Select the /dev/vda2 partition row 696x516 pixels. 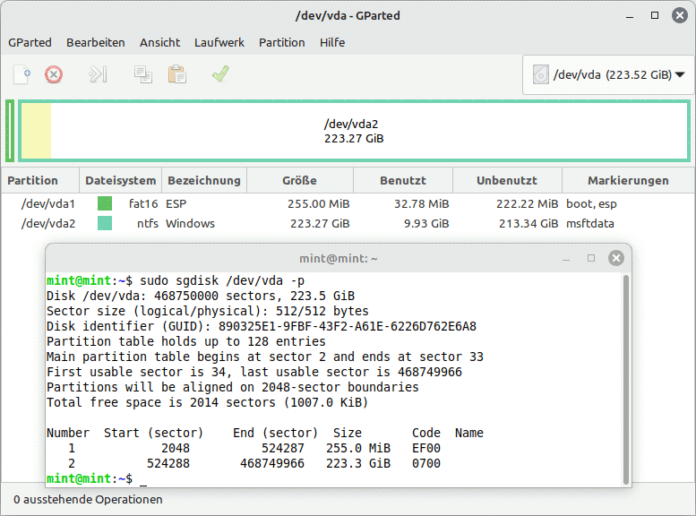coord(348,223)
